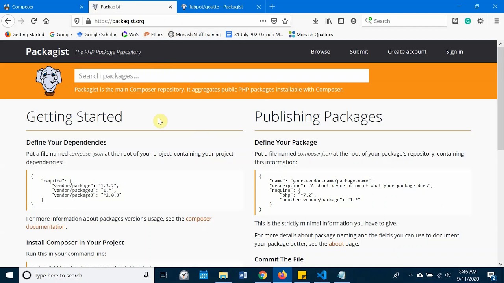This screenshot has height=283, width=504.
Task: View tracking protection shield info
Action: 77,21
